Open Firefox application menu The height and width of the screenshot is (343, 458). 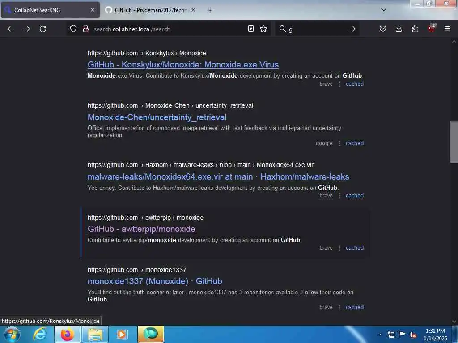pyautogui.click(x=447, y=29)
